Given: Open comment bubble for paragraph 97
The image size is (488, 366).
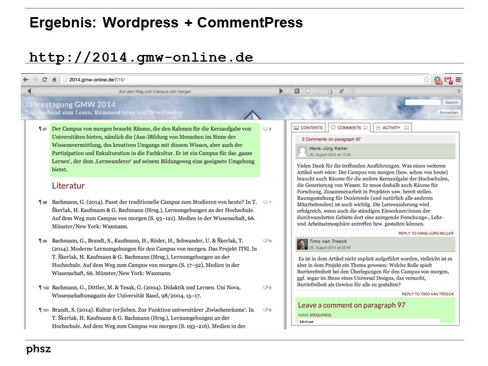Looking at the screenshot, I should point(266,129).
